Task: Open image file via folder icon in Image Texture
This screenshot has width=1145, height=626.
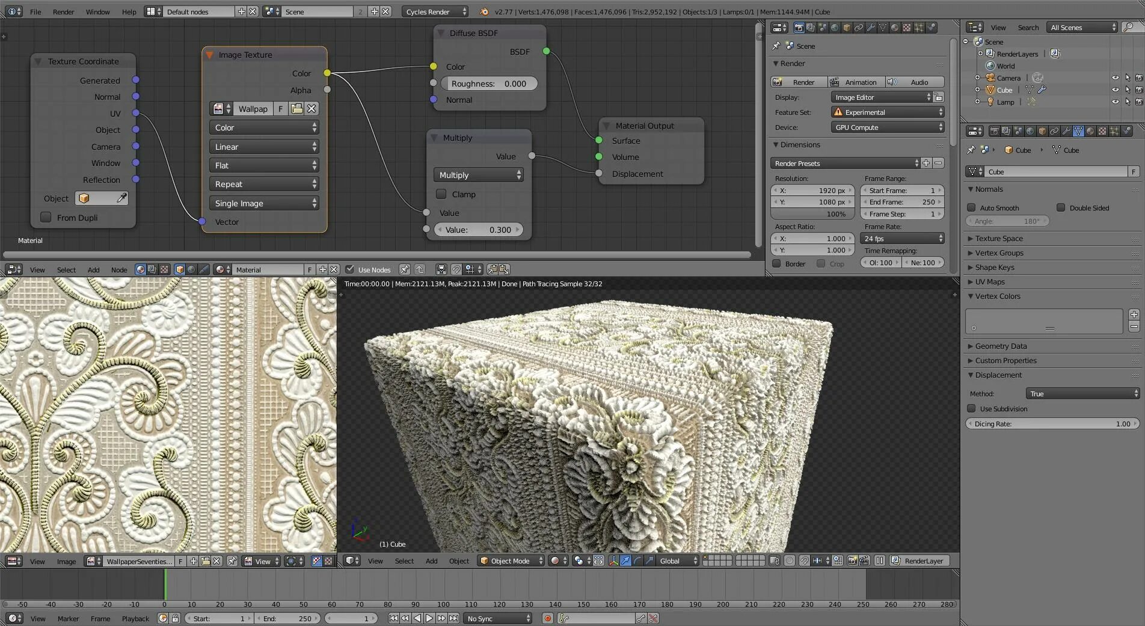Action: [x=296, y=109]
